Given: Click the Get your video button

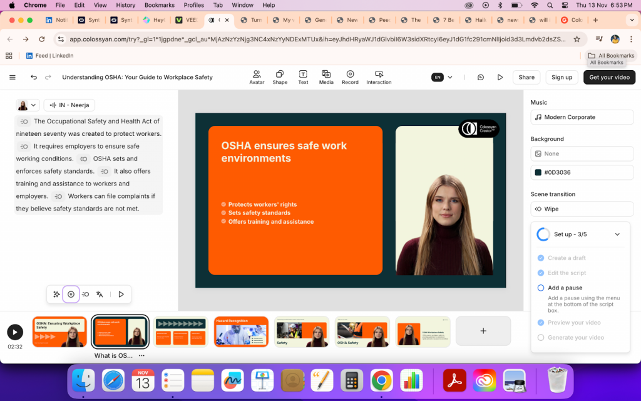Looking at the screenshot, I should point(609,78).
